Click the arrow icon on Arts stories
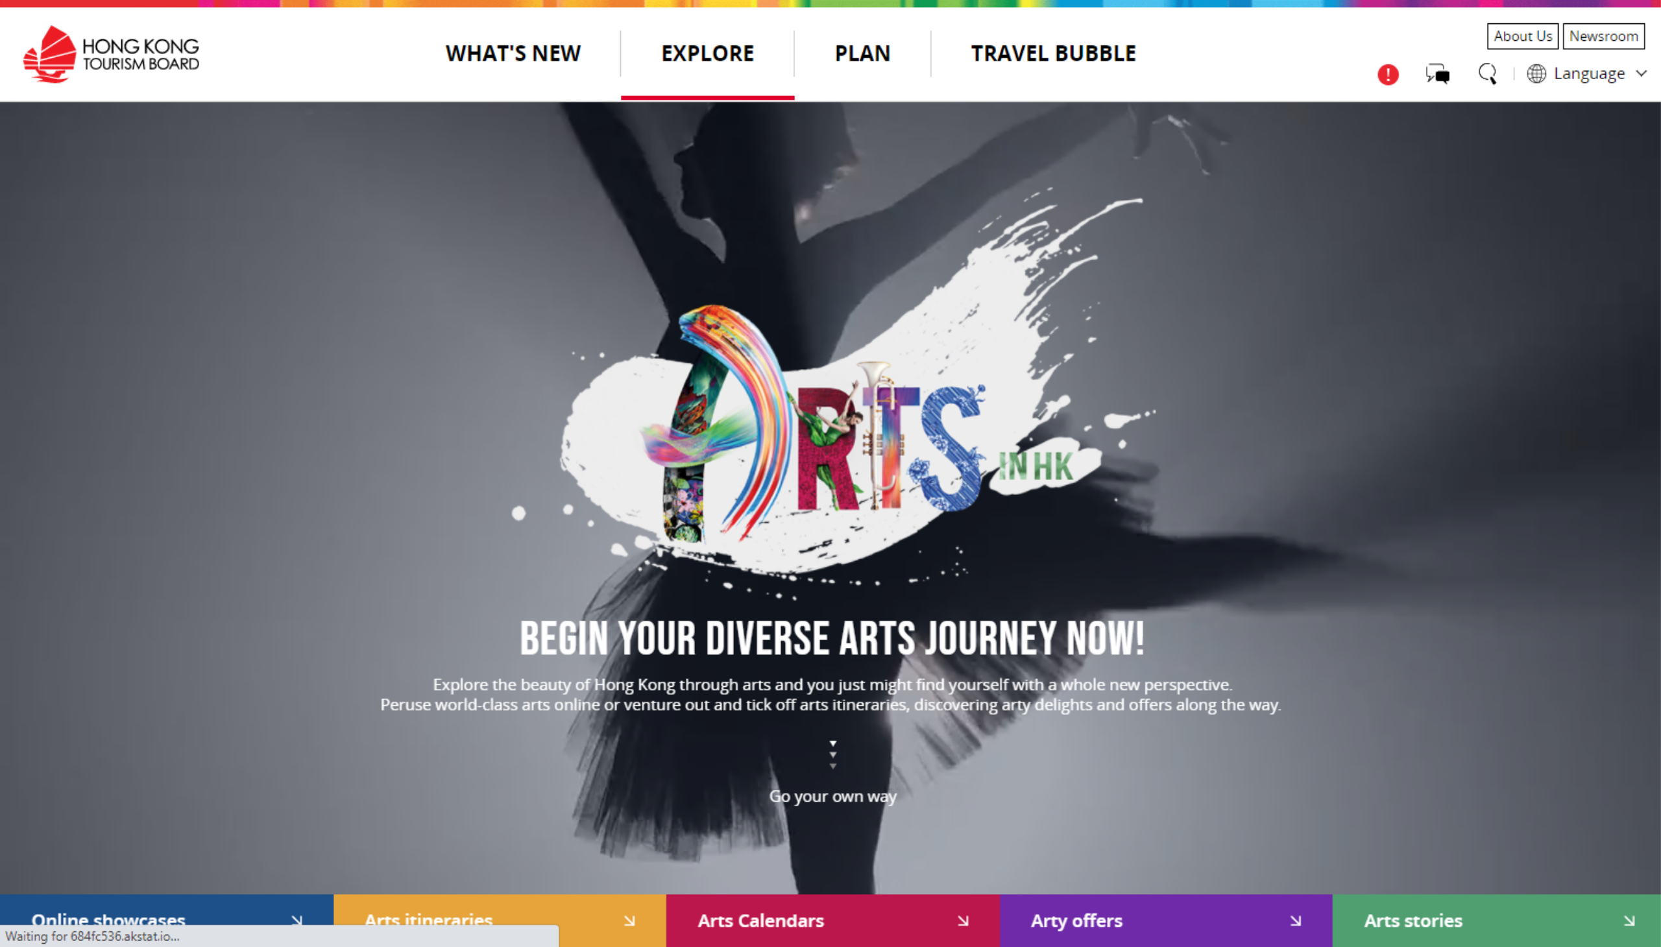Image resolution: width=1661 pixels, height=947 pixels. (1629, 920)
